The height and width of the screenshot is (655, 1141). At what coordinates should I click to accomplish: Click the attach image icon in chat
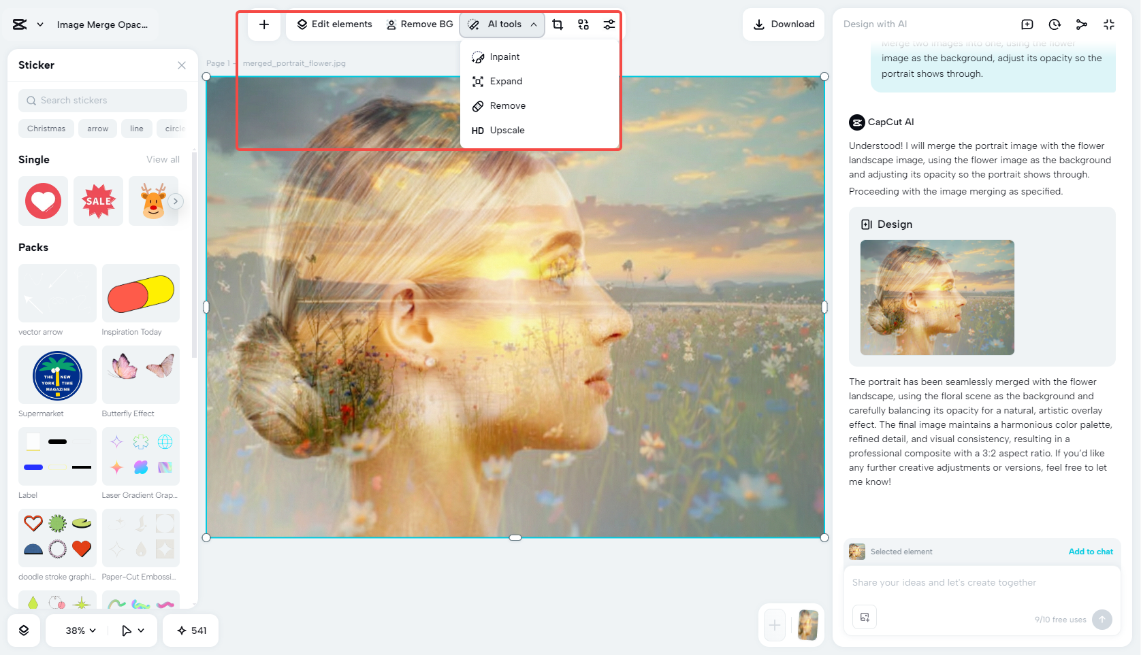coord(865,617)
